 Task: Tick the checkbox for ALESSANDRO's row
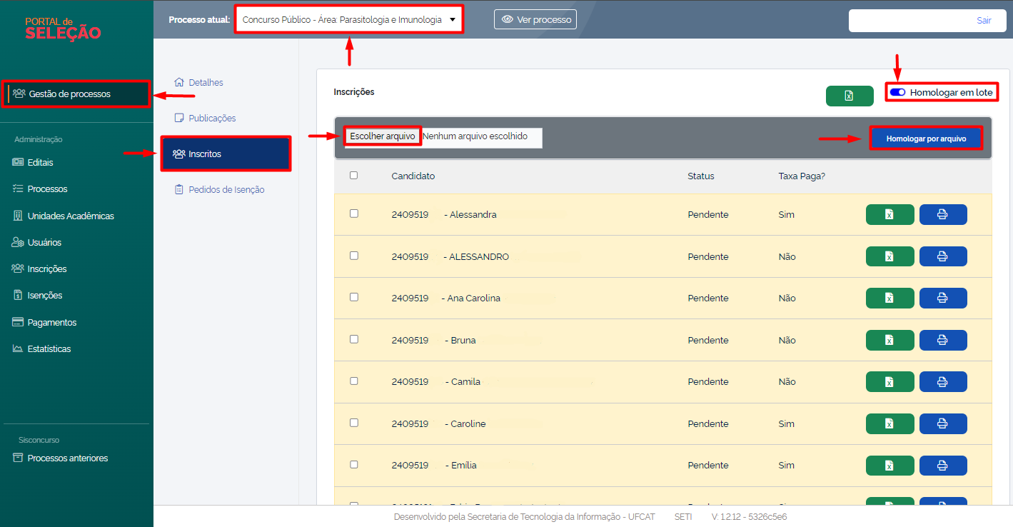(354, 256)
